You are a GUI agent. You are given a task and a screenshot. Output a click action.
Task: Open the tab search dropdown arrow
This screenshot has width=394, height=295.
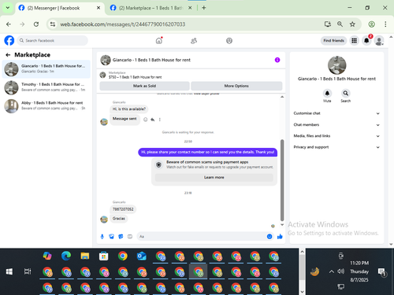pos(8,8)
